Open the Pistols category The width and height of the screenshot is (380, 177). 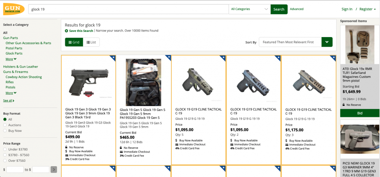pos(10,87)
